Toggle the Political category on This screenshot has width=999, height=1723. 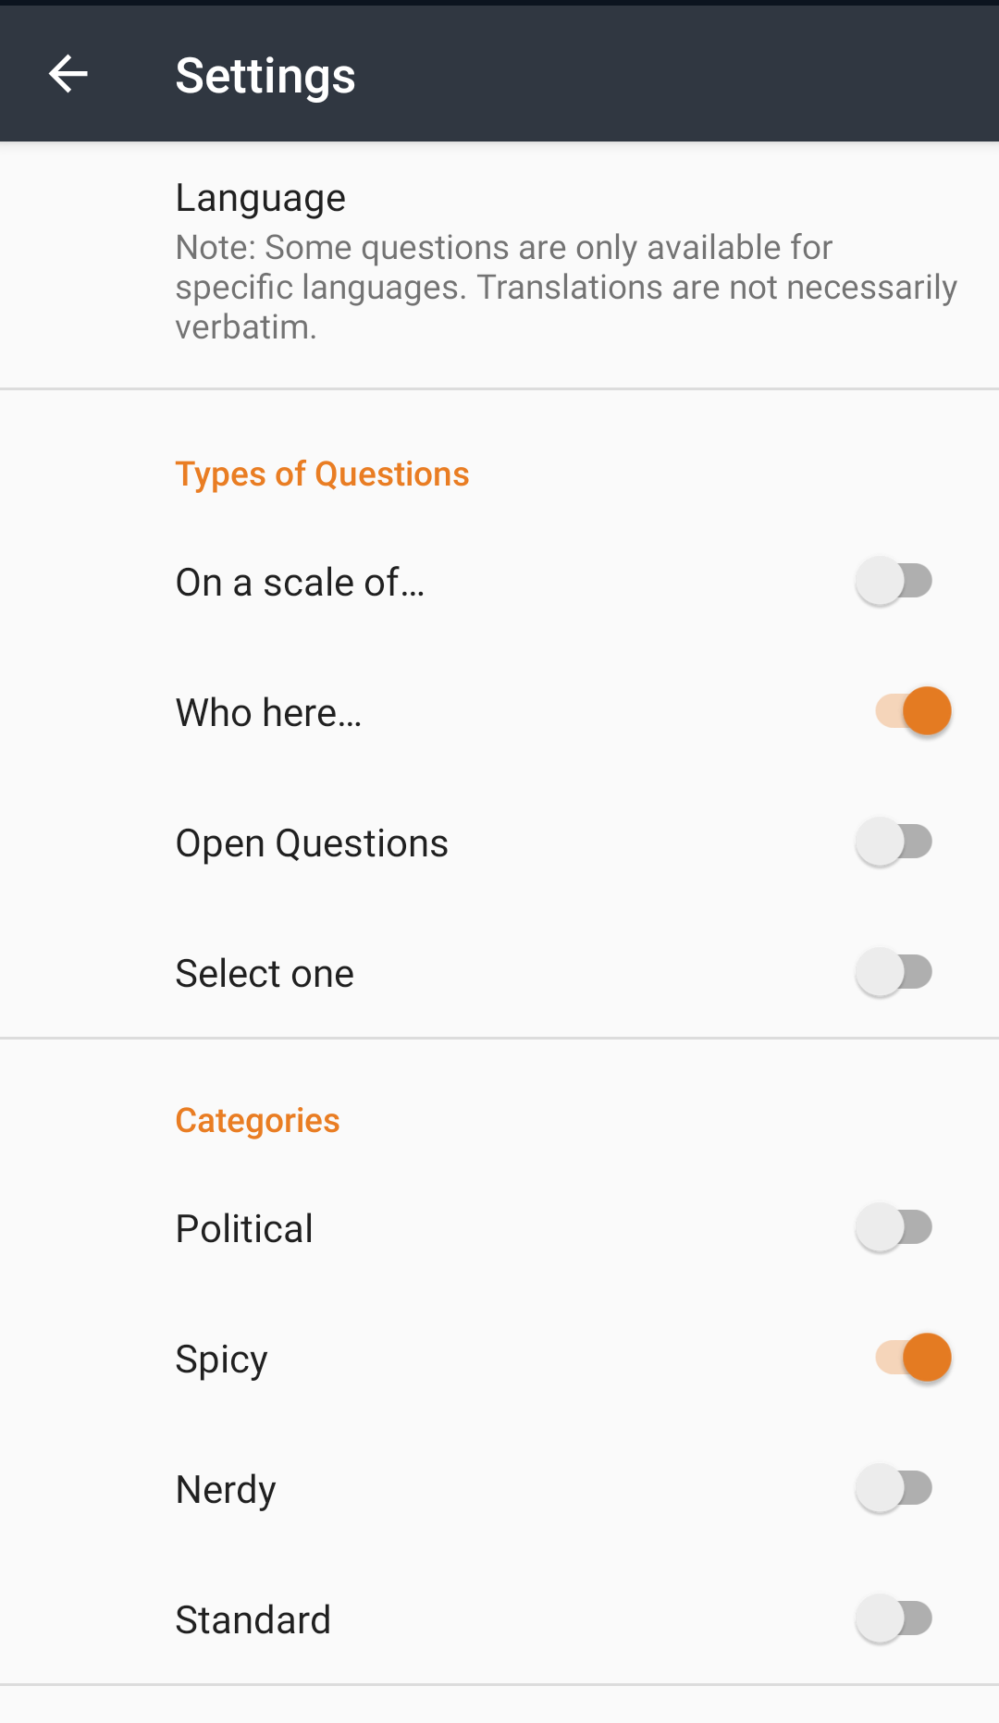tap(894, 1228)
